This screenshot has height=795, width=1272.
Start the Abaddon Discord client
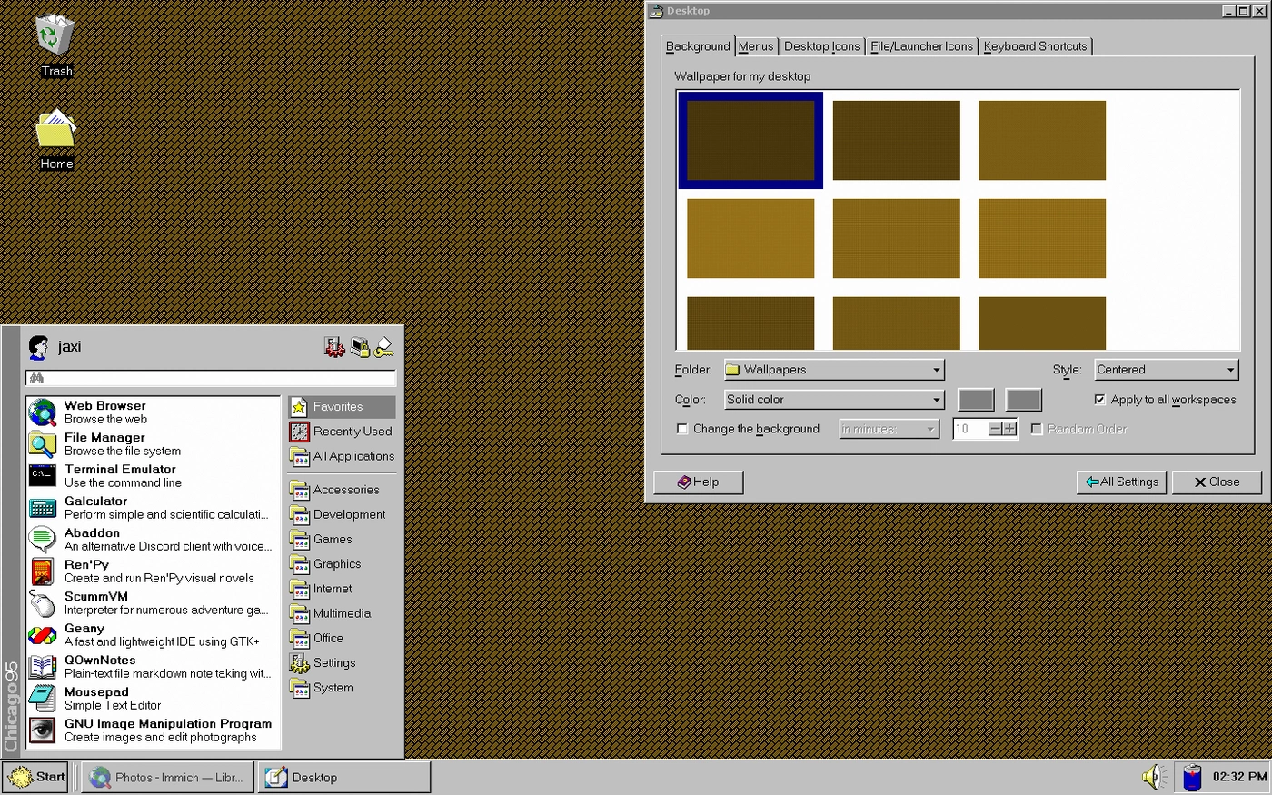point(153,540)
